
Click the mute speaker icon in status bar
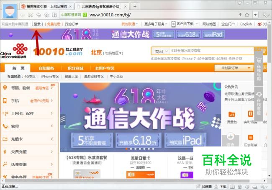tap(247, 187)
